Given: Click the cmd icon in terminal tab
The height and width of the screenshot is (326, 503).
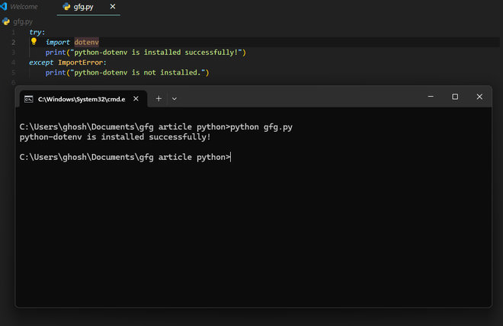Looking at the screenshot, I should 28,98.
